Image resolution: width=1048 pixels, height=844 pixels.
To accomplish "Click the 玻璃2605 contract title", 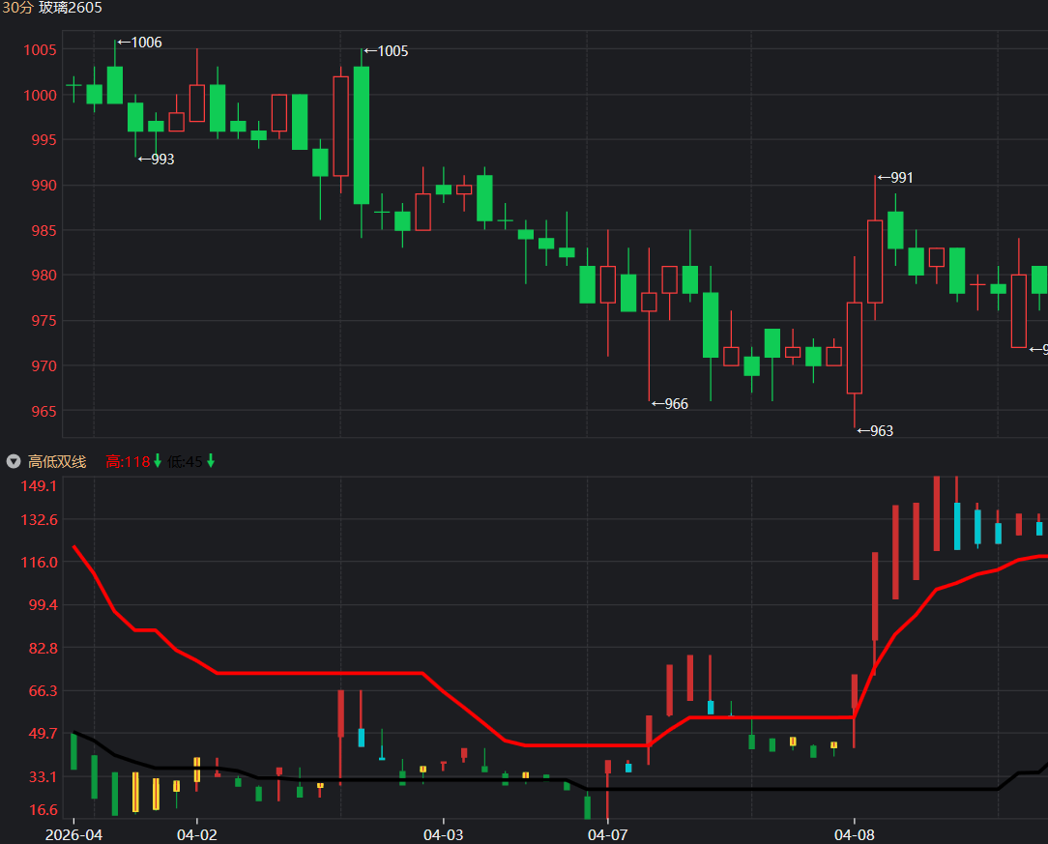I will point(71,8).
